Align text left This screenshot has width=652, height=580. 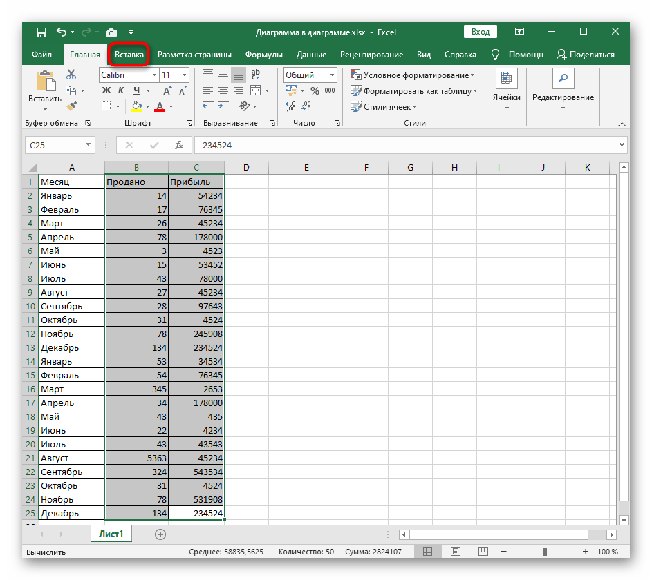tap(208, 90)
